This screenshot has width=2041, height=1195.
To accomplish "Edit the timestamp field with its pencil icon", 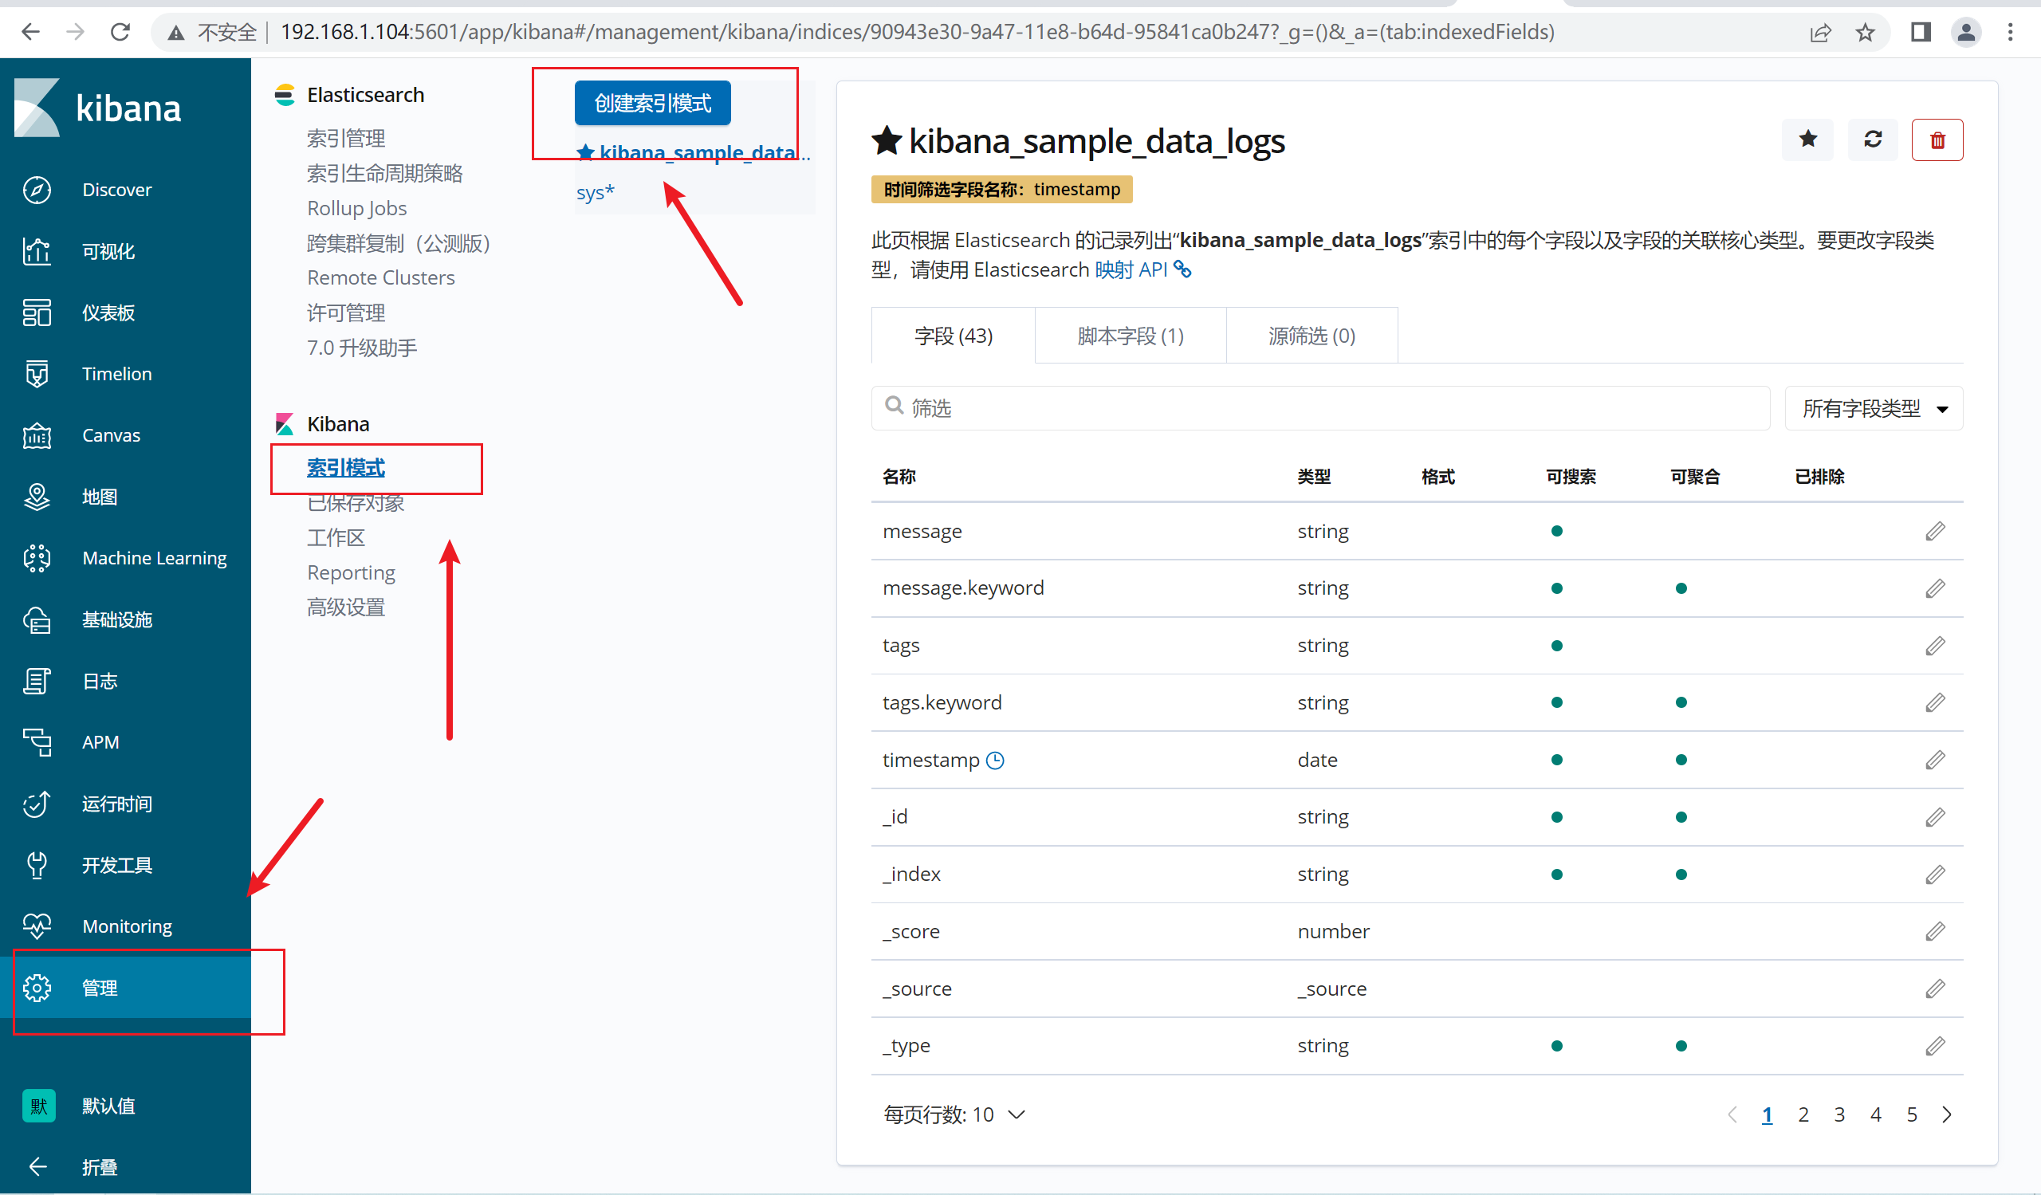I will (x=1935, y=761).
